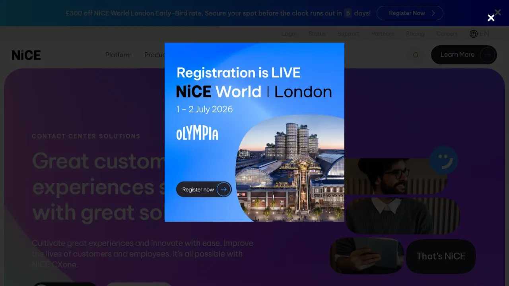The height and width of the screenshot is (286, 509).
Task: Open the EN language selector
Action: point(484,34)
